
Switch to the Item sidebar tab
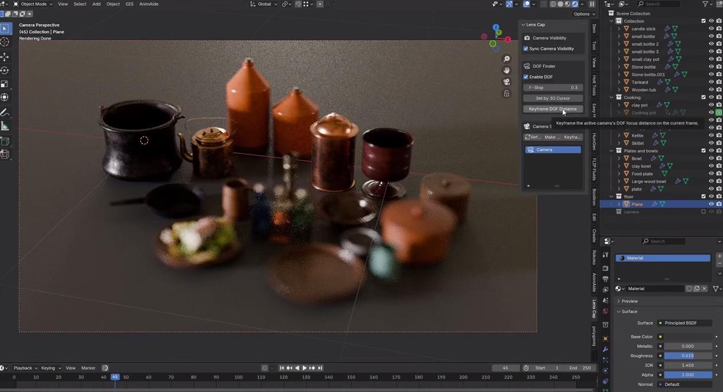pos(594,29)
